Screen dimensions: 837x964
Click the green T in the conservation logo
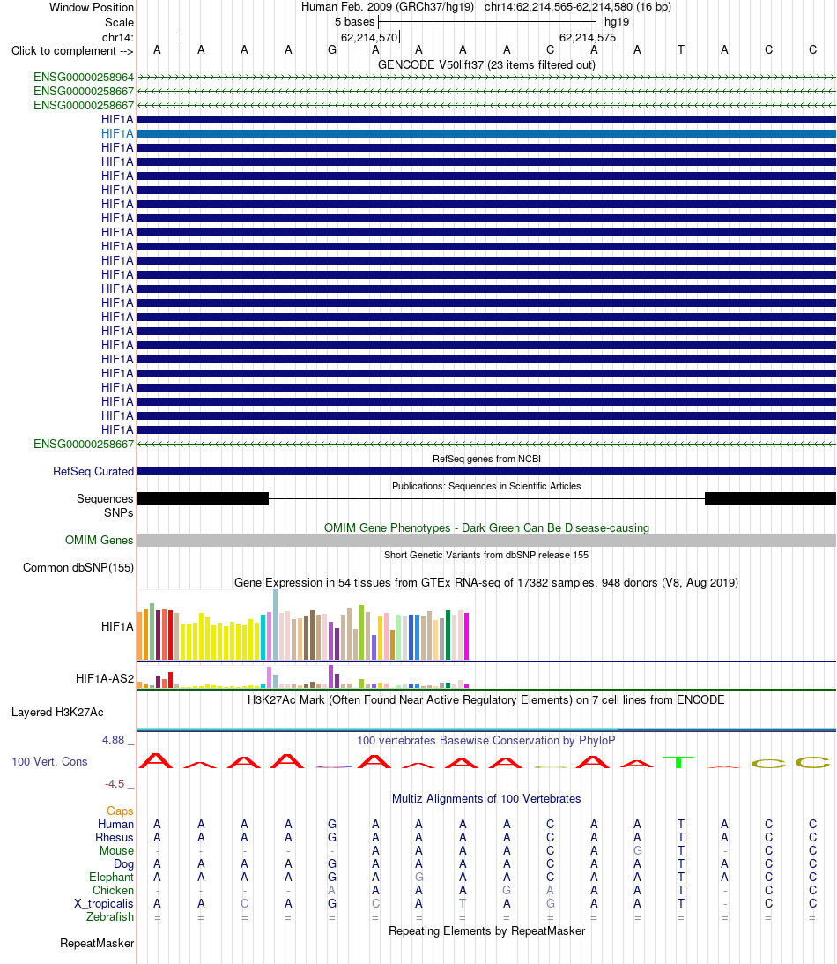coord(678,762)
